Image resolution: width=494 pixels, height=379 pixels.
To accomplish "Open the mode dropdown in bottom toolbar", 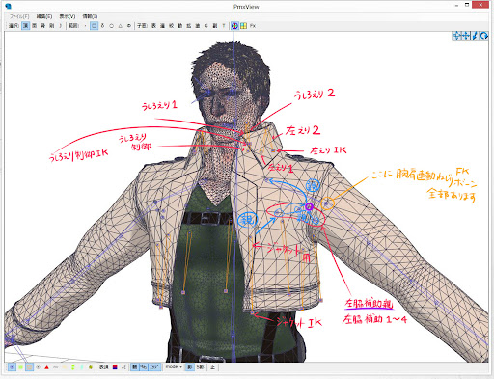I will tap(174, 366).
